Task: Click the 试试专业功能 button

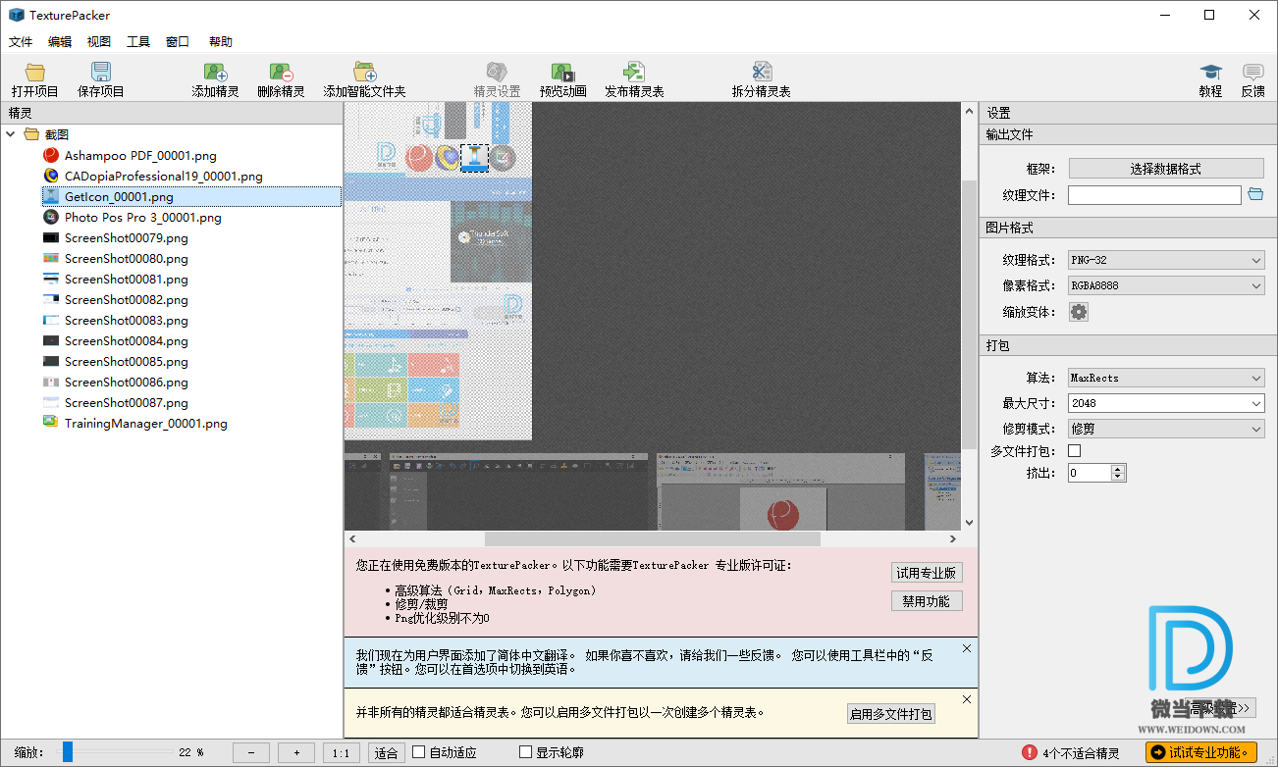Action: (1201, 752)
